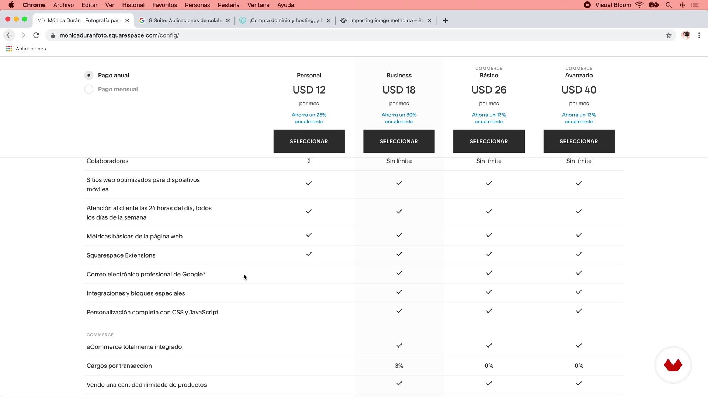The height and width of the screenshot is (398, 708).
Task: Reload the page with the refresh icon
Action: click(x=36, y=35)
